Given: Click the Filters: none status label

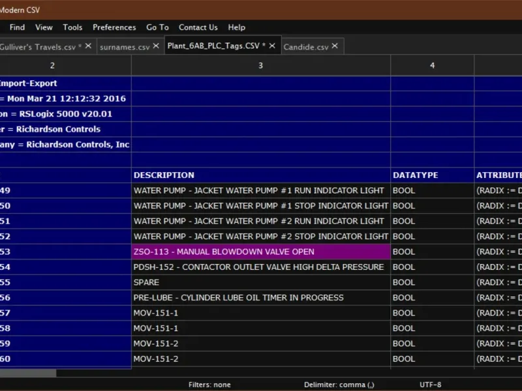Looking at the screenshot, I should tap(209, 384).
